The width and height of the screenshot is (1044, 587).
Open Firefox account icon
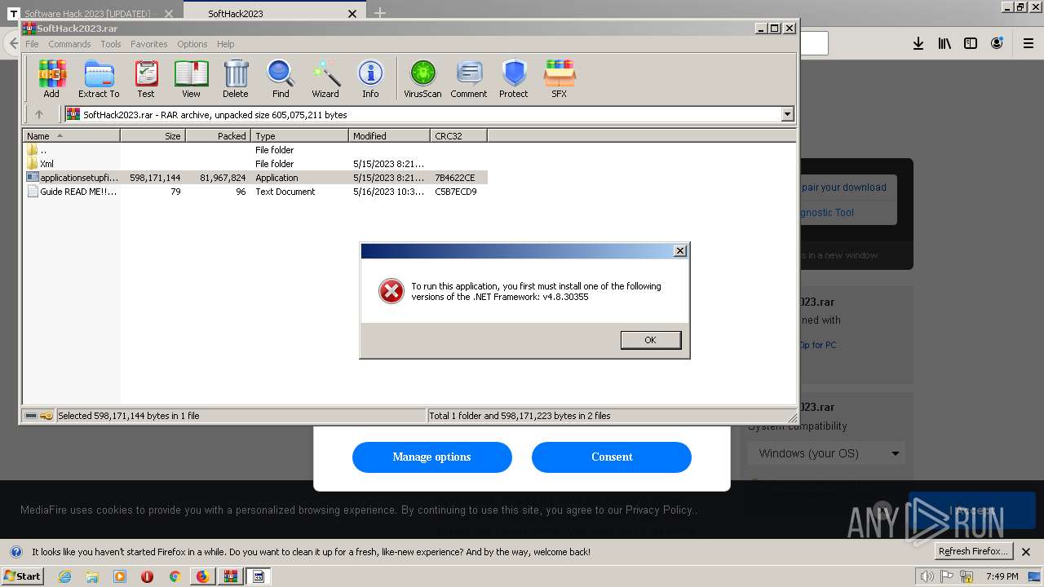[x=997, y=43]
